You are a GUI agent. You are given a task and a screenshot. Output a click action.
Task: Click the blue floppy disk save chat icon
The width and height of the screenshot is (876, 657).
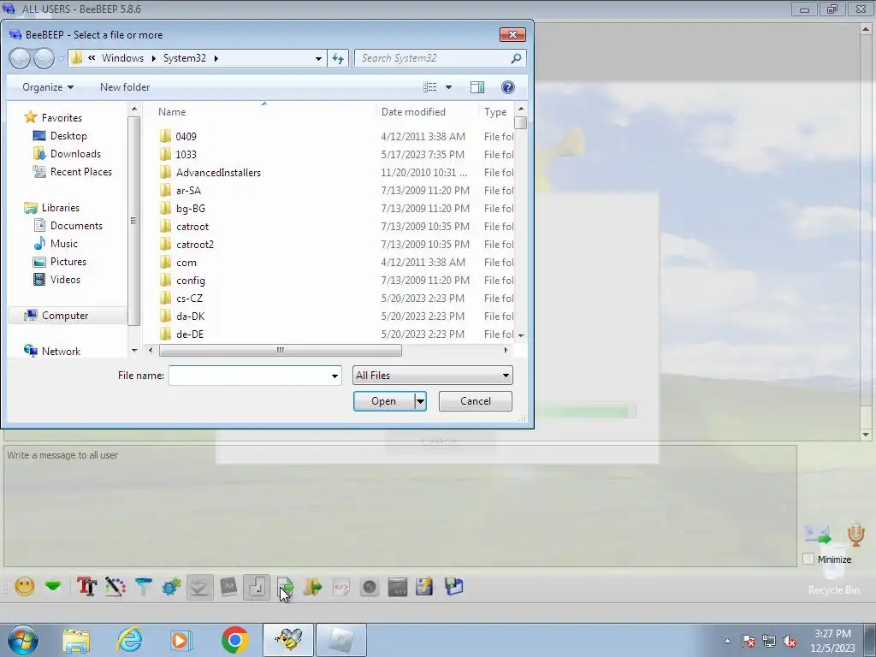coord(453,586)
